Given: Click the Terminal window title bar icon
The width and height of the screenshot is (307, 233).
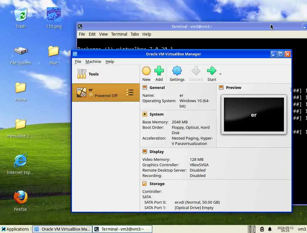Looking at the screenshot, I should 80,26.
